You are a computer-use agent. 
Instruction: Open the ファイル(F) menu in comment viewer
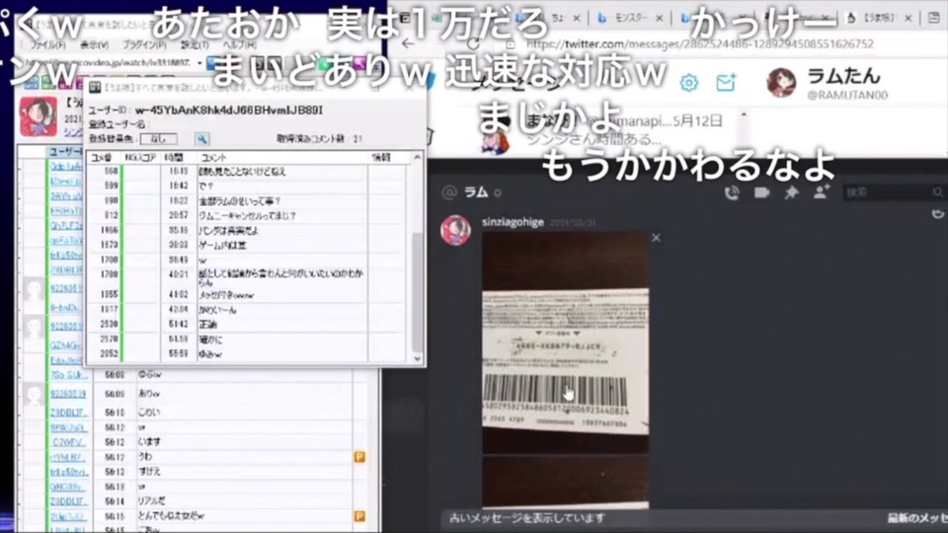pos(47,44)
